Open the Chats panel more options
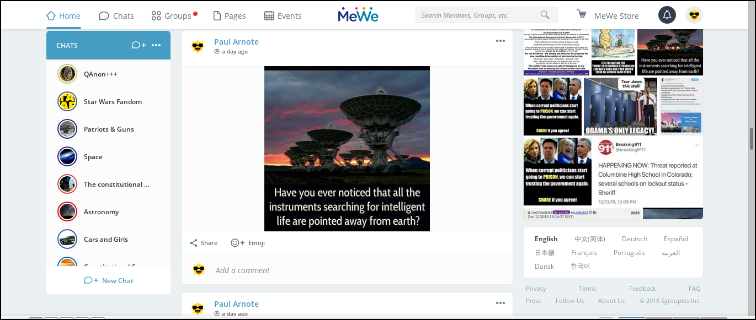This screenshot has height=320, width=756. (156, 45)
